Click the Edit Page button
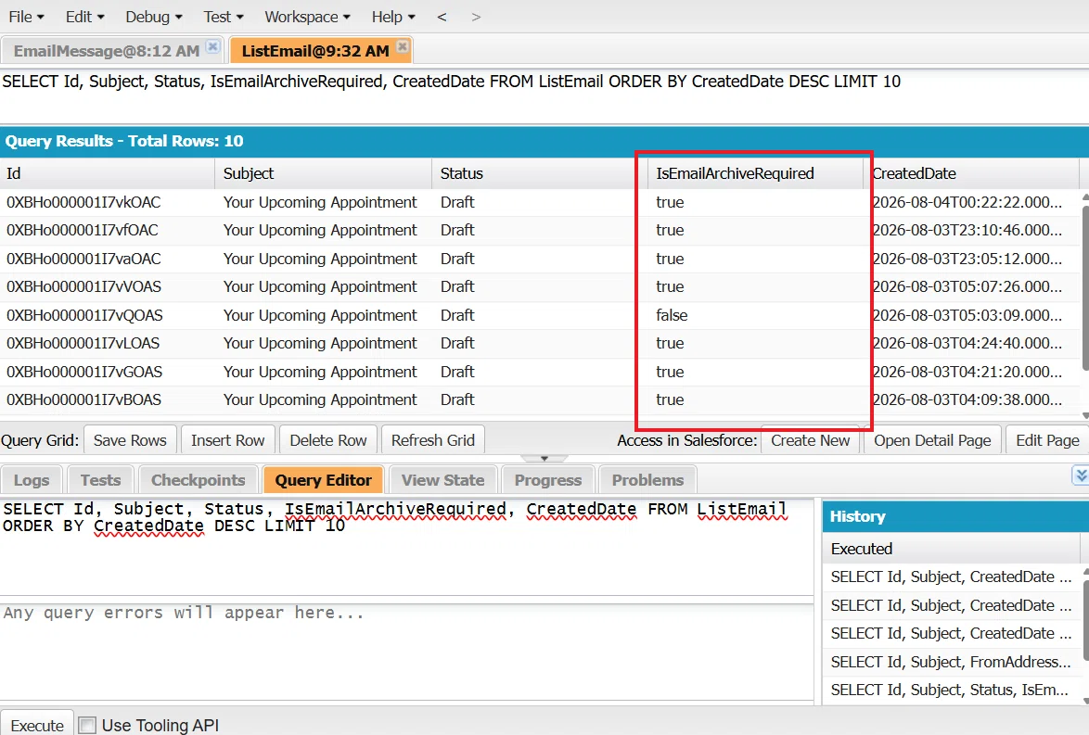 [x=1047, y=440]
